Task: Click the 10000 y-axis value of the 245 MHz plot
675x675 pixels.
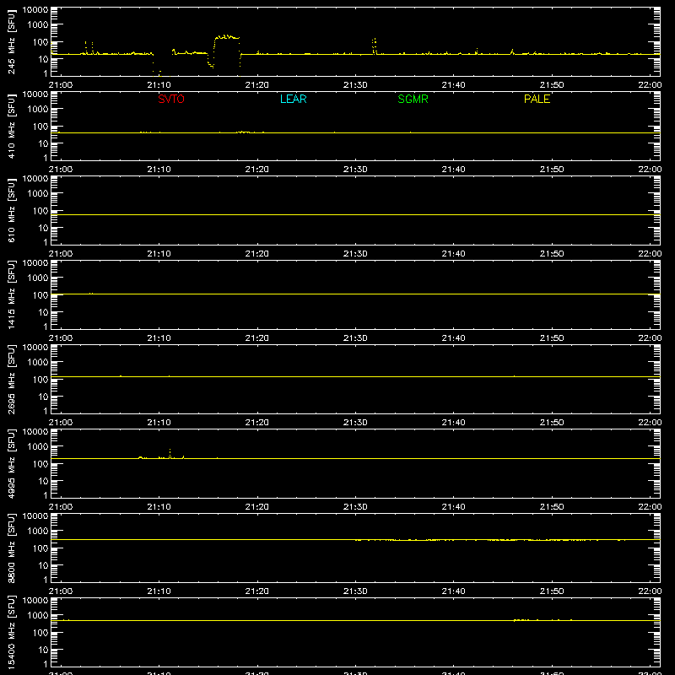Action: (x=35, y=9)
